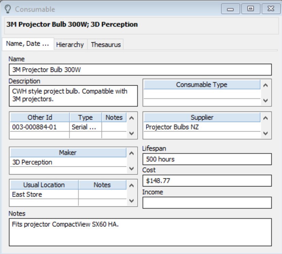Select the East Store location cell
Image resolution: width=282 pixels, height=254 pixels.
point(44,194)
